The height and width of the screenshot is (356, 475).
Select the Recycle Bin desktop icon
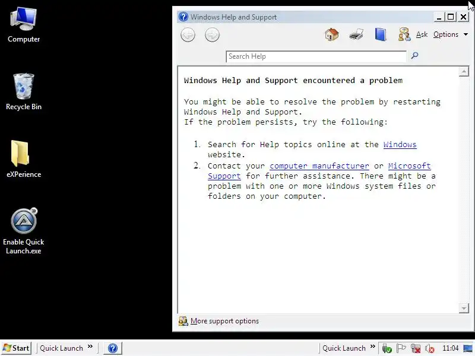pyautogui.click(x=24, y=92)
